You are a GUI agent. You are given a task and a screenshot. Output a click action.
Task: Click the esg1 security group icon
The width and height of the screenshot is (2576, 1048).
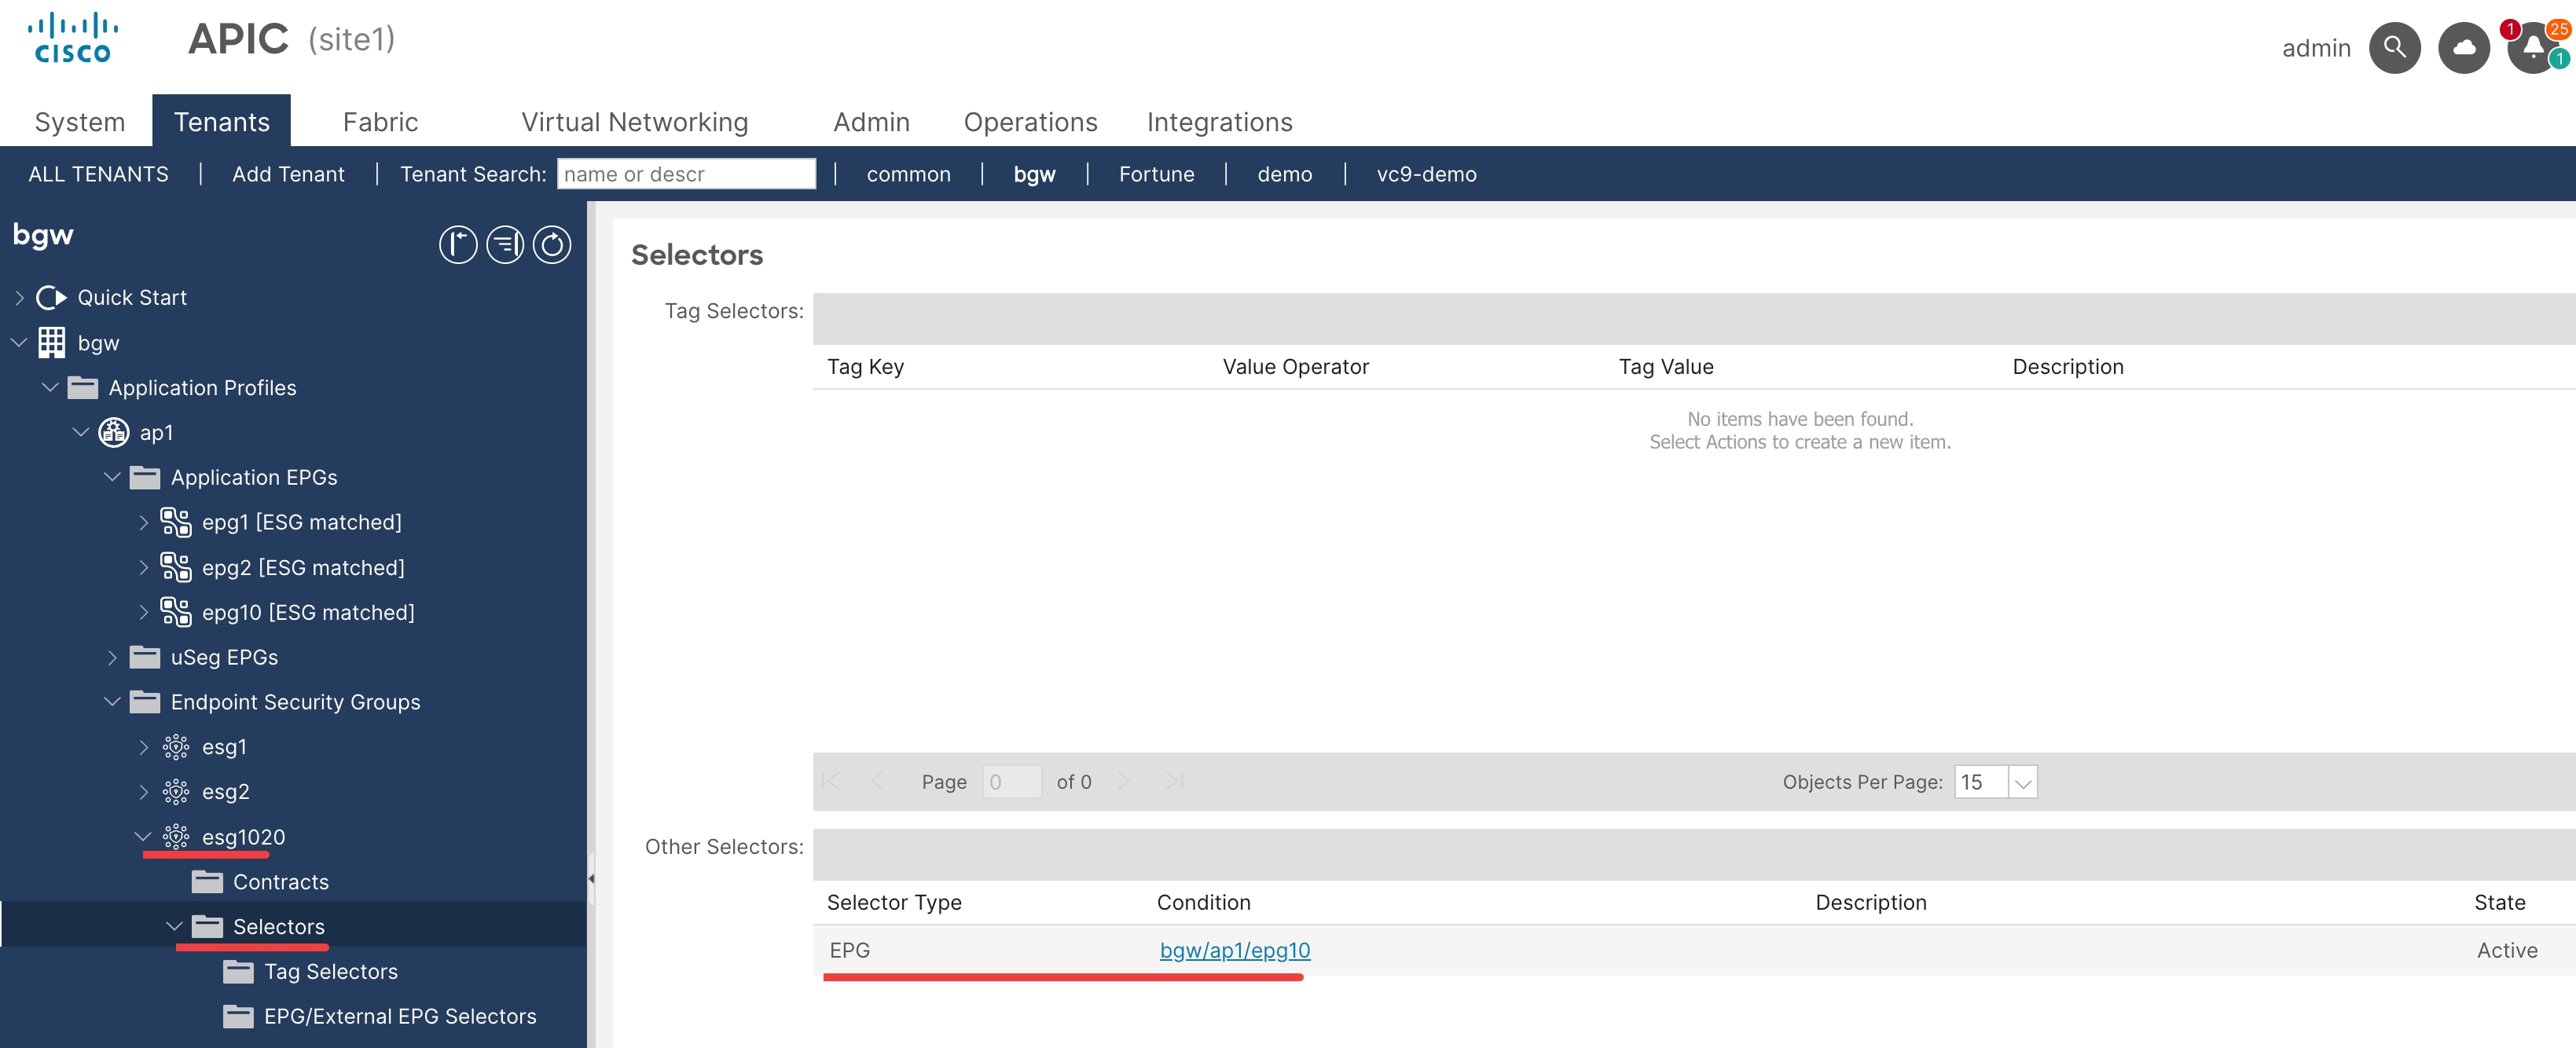click(x=176, y=747)
